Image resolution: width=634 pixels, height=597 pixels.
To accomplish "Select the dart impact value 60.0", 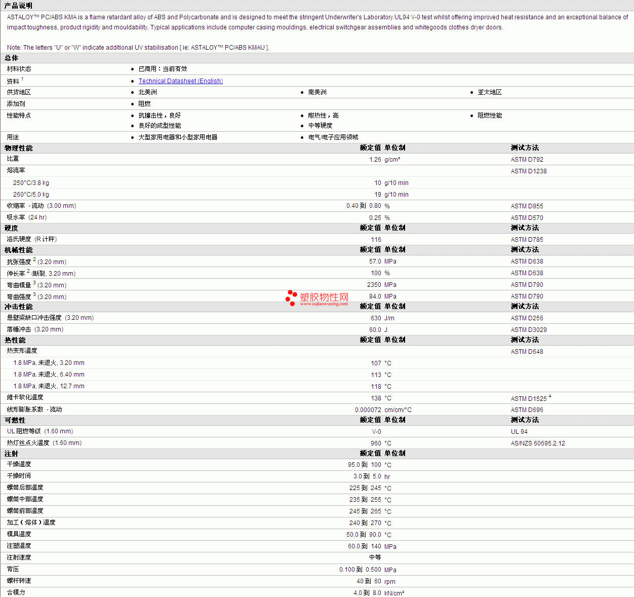I will [x=375, y=330].
